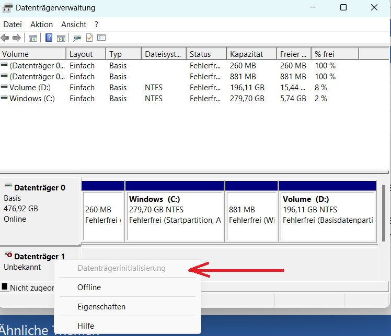This screenshot has width=391, height=336.
Task: Select the 881 MB partition block
Action: pos(251,211)
